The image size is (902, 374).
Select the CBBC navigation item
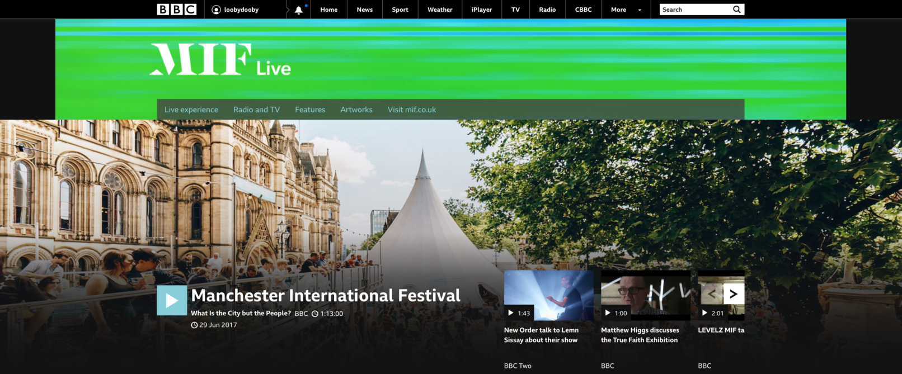pos(583,10)
